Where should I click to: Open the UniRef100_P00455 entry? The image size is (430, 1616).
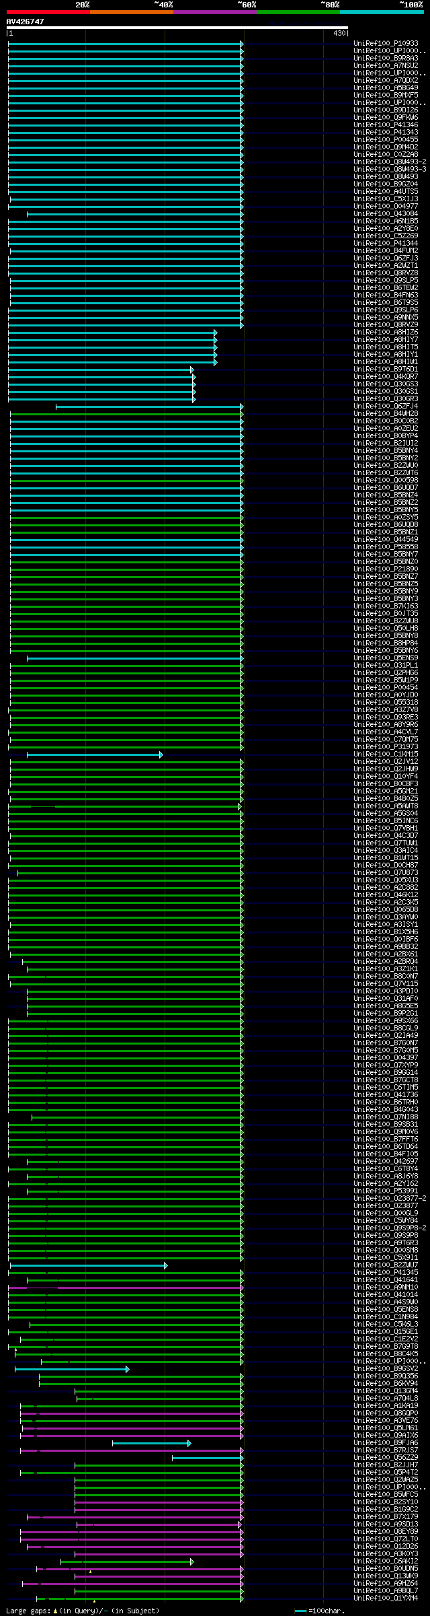coord(386,140)
